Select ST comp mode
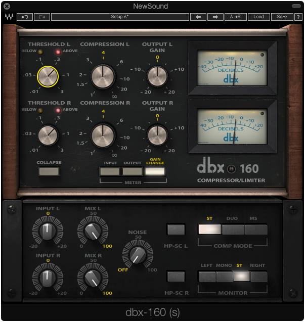 (x=210, y=229)
